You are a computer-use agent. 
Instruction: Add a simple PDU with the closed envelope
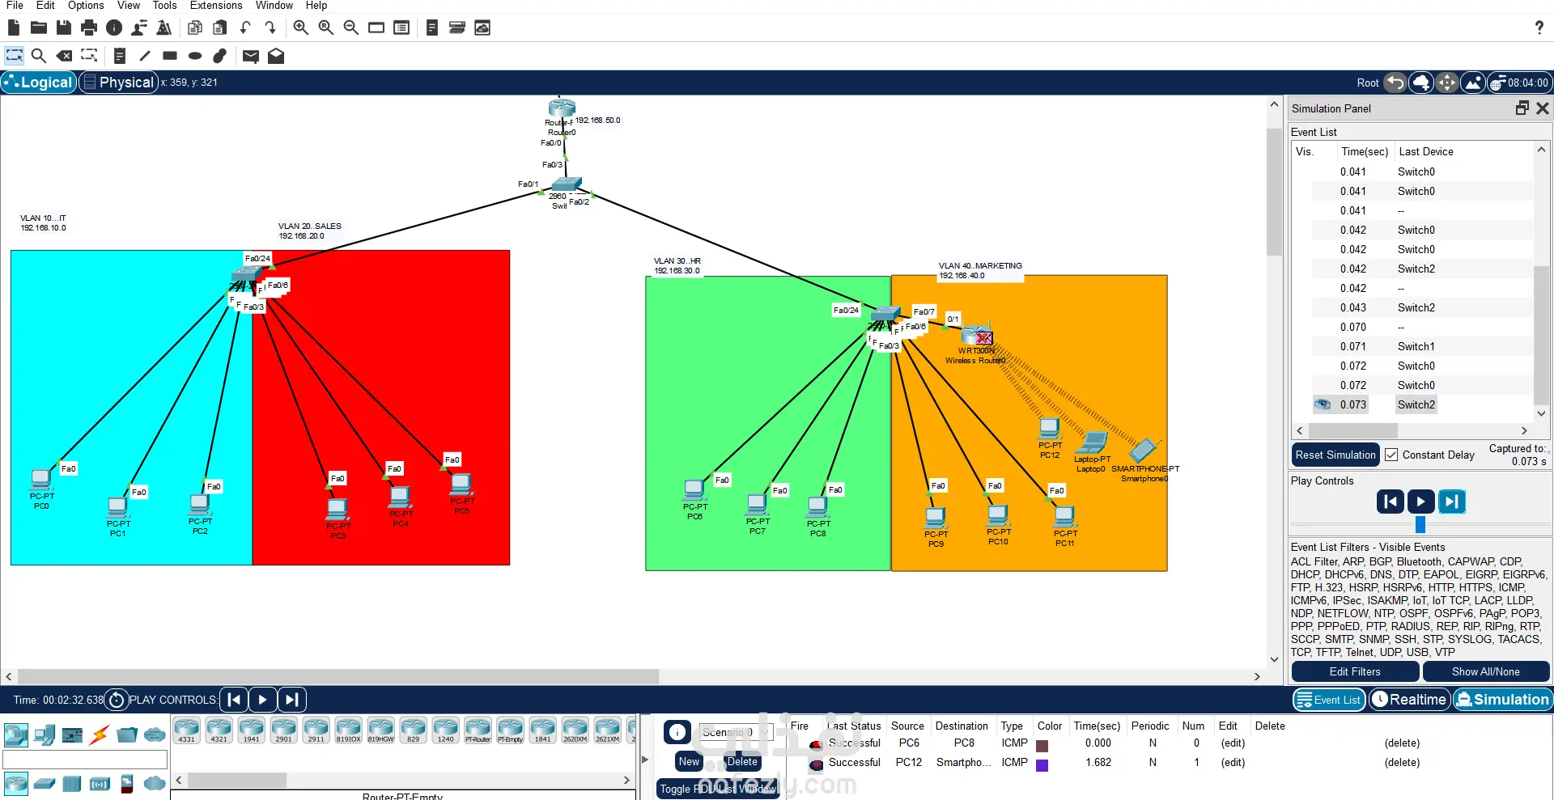click(251, 56)
